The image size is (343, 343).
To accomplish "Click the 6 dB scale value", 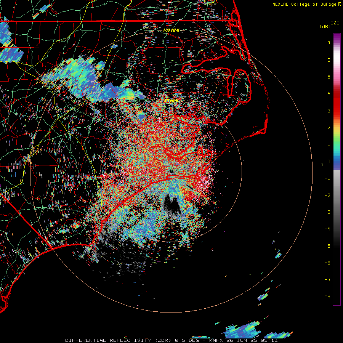I will [x=329, y=60].
